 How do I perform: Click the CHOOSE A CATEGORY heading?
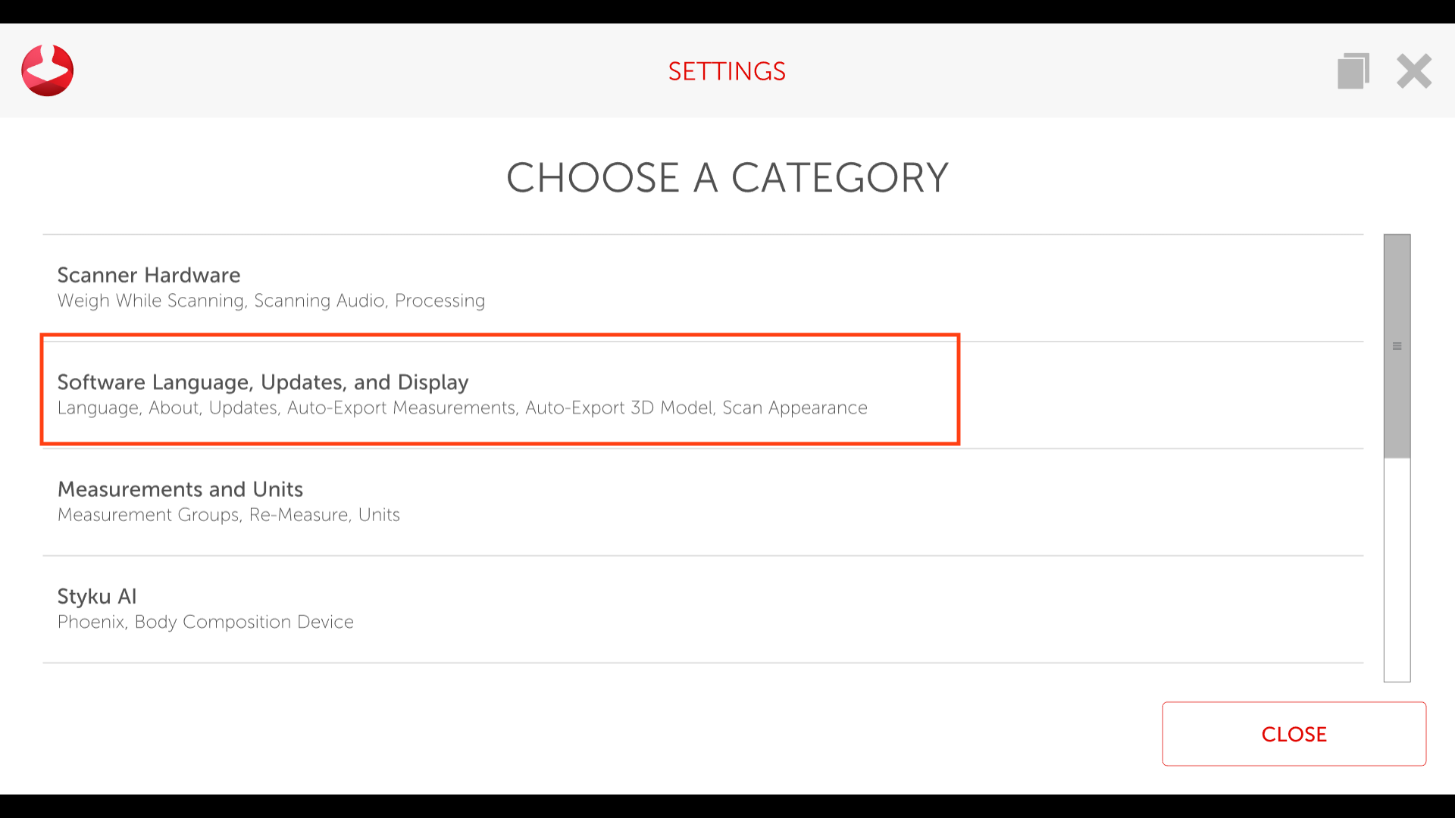pyautogui.click(x=727, y=178)
